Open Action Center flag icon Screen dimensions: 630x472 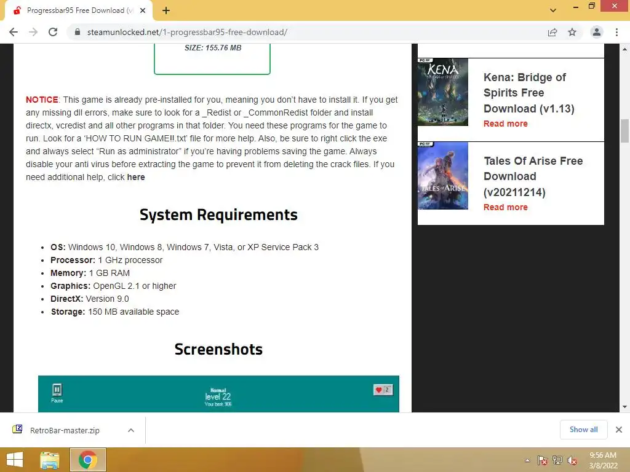[543, 460]
